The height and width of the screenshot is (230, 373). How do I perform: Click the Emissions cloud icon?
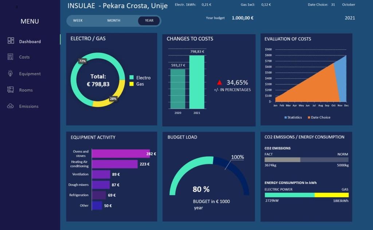[11, 106]
